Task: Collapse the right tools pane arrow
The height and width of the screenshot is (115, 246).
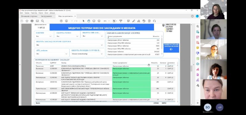Action: pyautogui.click(x=193, y=65)
